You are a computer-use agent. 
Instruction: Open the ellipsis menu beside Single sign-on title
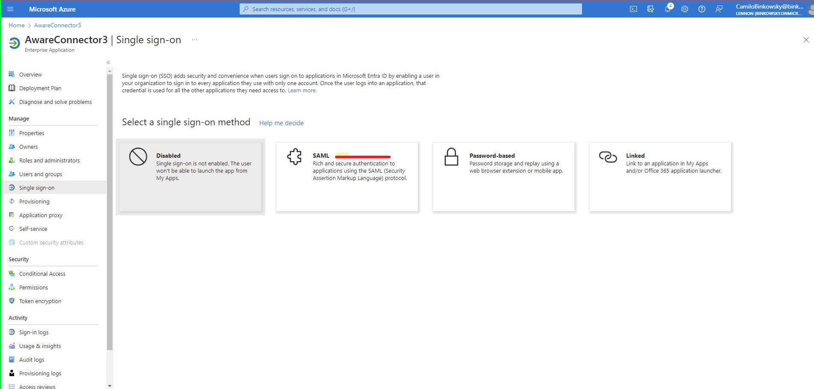point(195,39)
